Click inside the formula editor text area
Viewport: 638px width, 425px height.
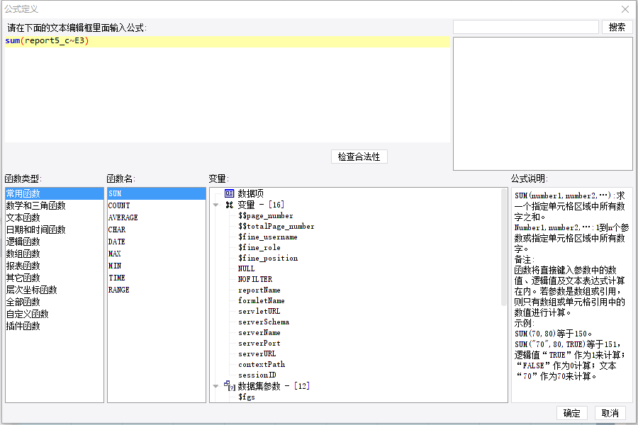tap(228, 89)
